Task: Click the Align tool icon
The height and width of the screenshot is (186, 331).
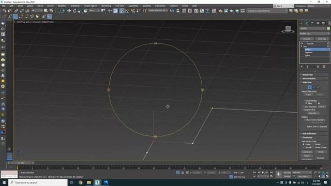Action: pos(178,11)
